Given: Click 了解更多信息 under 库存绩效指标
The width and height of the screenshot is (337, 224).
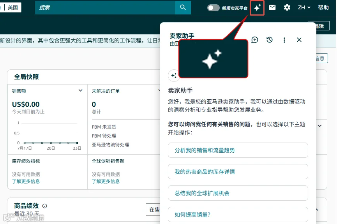Looking at the screenshot, I should 26,182.
